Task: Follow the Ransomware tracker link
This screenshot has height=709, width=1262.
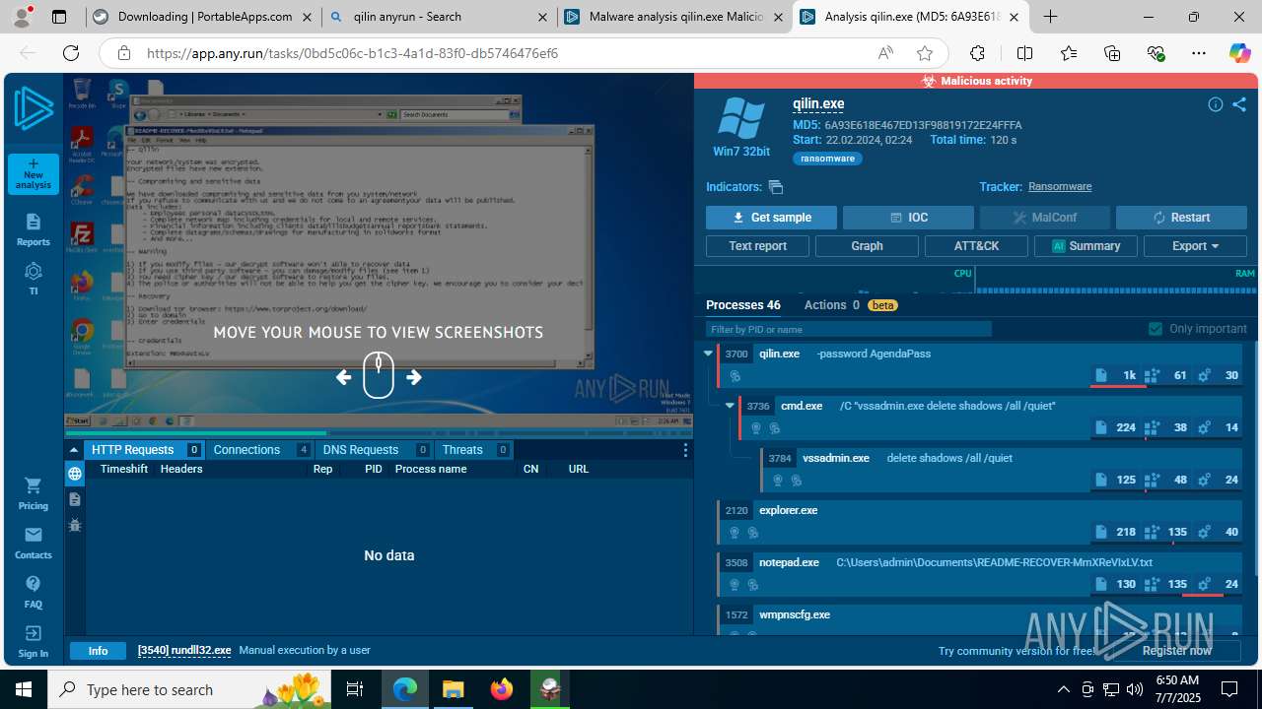Action: tap(1060, 186)
